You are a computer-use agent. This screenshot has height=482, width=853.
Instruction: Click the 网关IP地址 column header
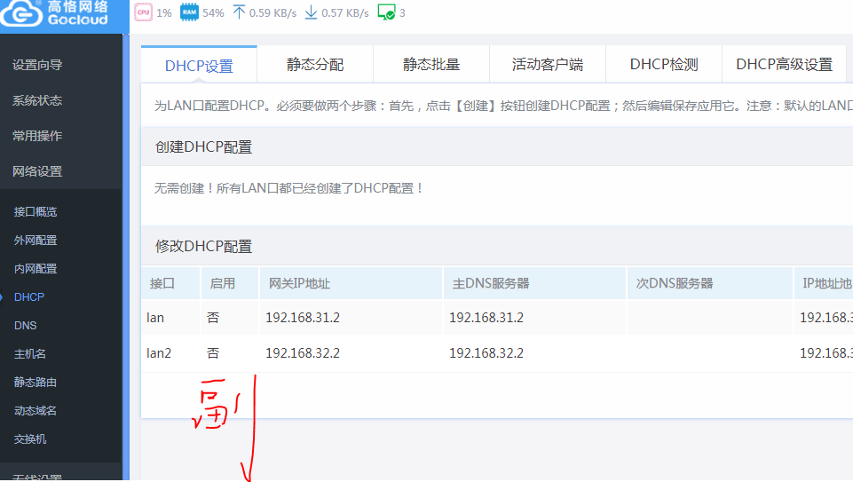point(351,283)
